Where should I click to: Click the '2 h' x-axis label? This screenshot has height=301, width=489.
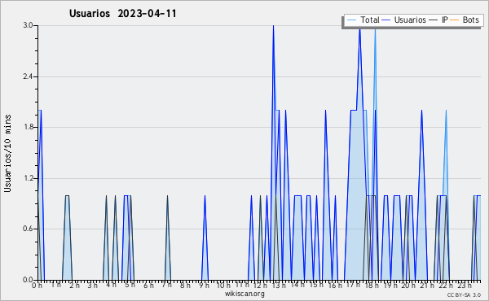point(74,285)
